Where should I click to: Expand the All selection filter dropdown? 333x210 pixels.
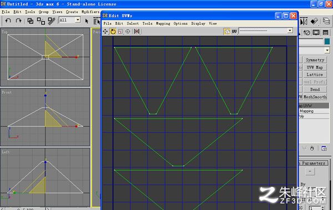coord(78,20)
